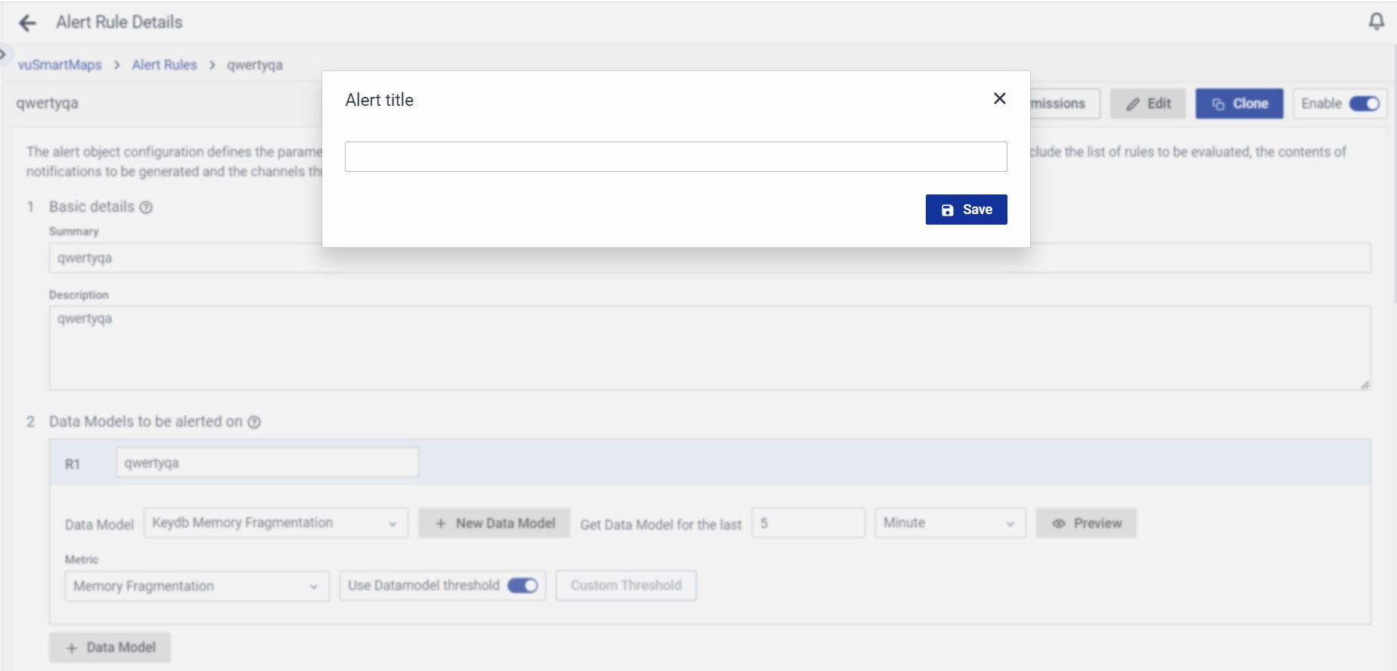Click the Edit pencil button
The width and height of the screenshot is (1397, 671).
point(1147,104)
